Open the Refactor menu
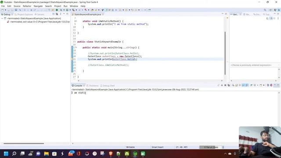Screen dimensions: 281x158 tap(27, 6)
